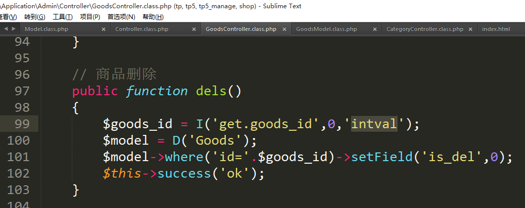Place cursor on 'intval' in line 99
The image size is (525, 208).
pyautogui.click(x=374, y=124)
